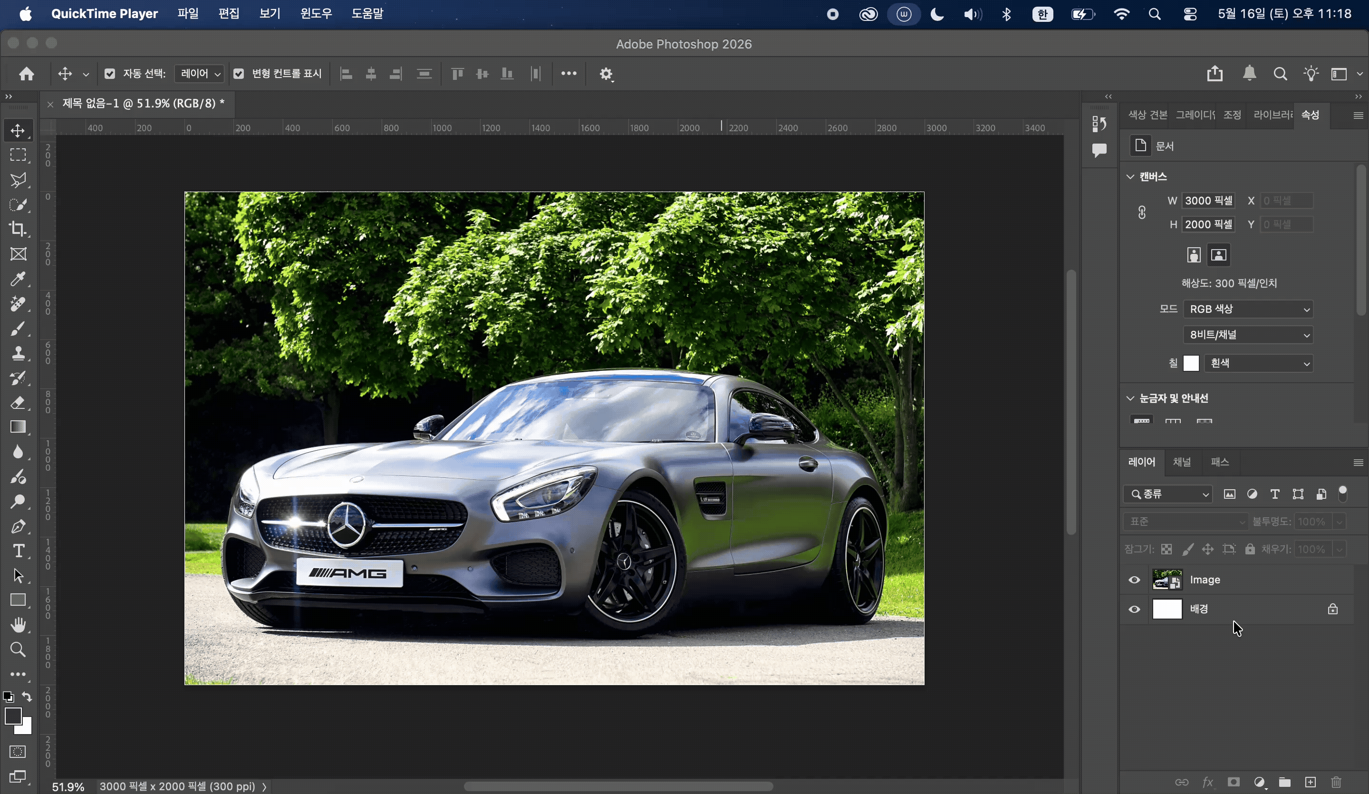Switch to the 패스 tab
This screenshot has height=794, width=1369.
[1220, 462]
